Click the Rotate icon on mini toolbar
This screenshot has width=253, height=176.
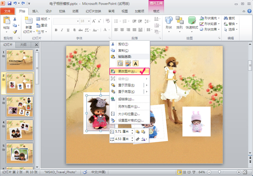point(144,139)
